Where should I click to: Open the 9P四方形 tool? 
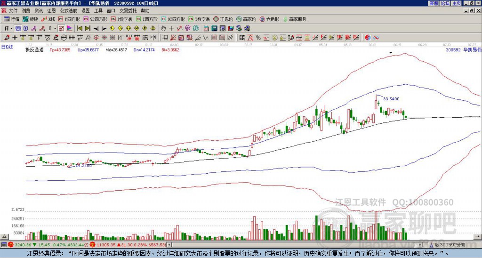(95, 19)
